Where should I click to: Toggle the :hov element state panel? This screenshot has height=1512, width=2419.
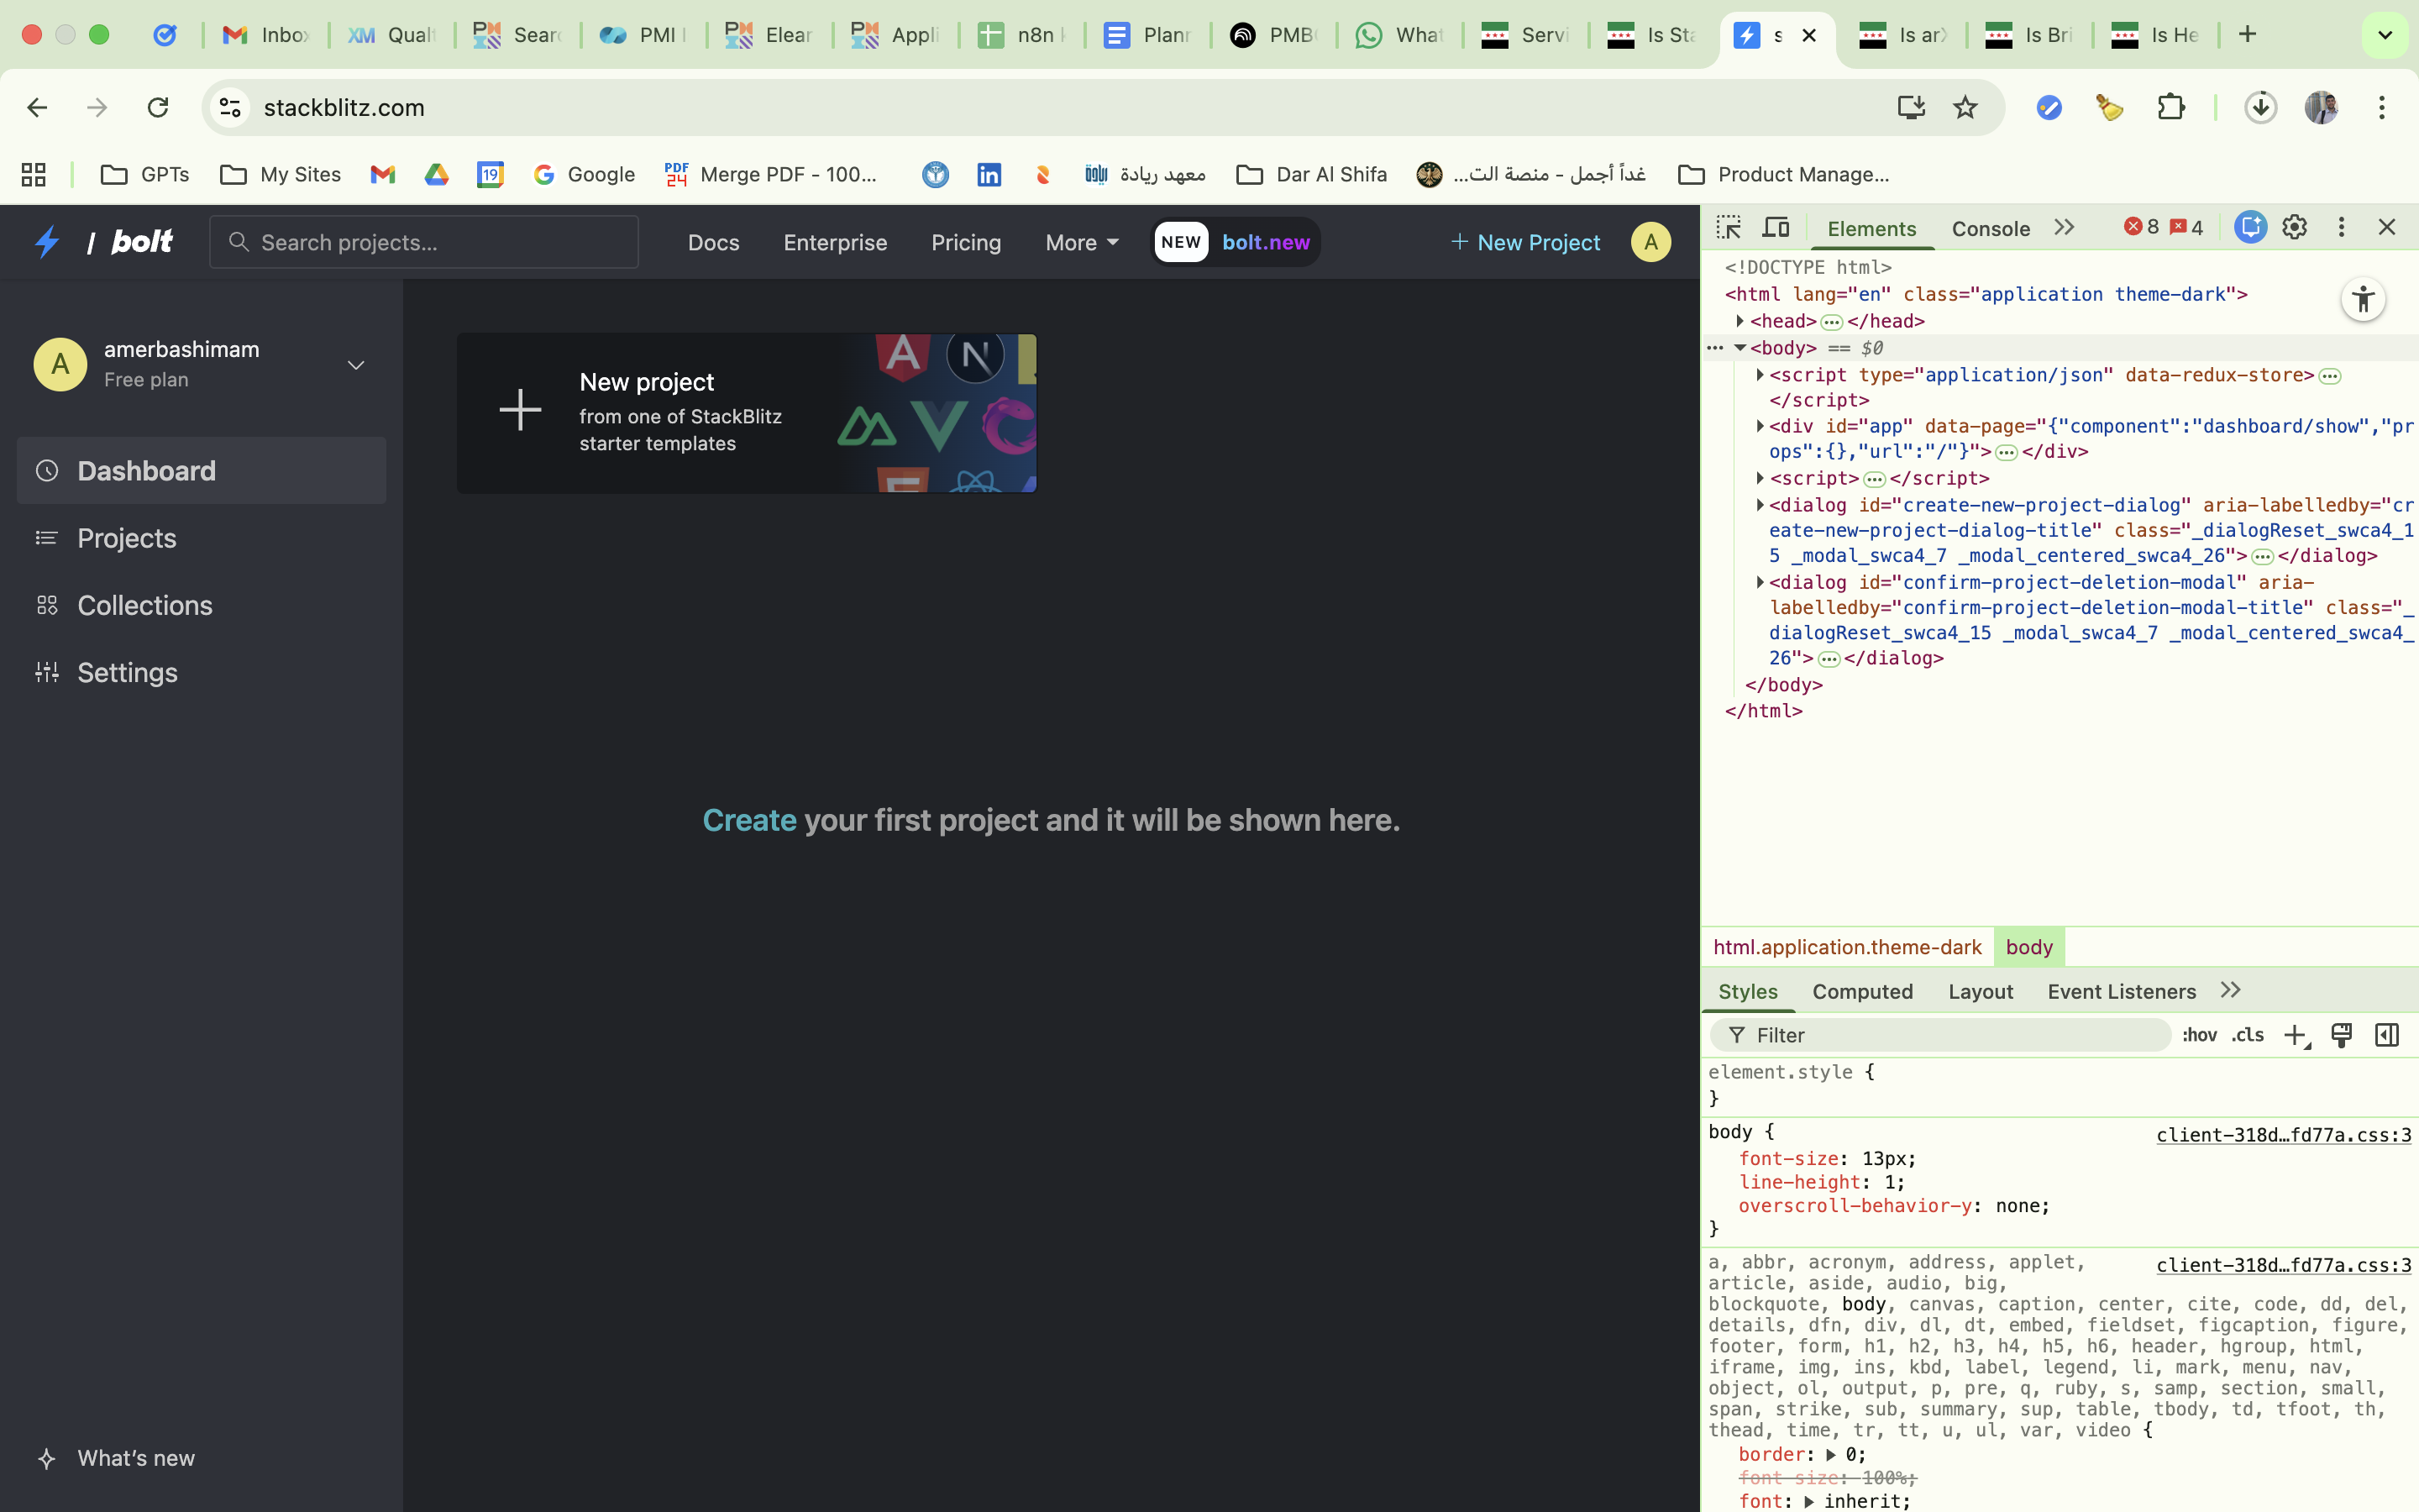click(2199, 1035)
